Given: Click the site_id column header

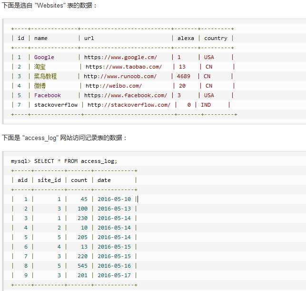Looking at the screenshot, I should click(x=49, y=180).
